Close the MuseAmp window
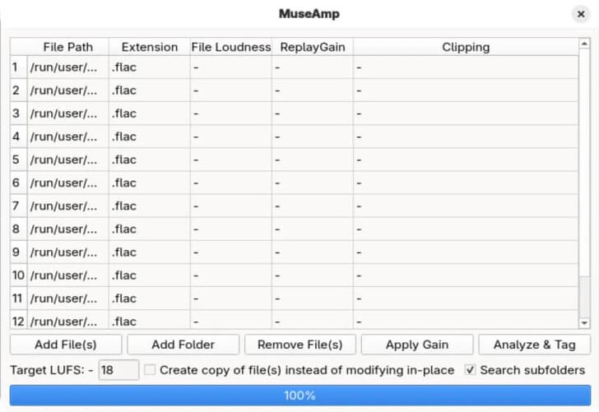 (581, 14)
